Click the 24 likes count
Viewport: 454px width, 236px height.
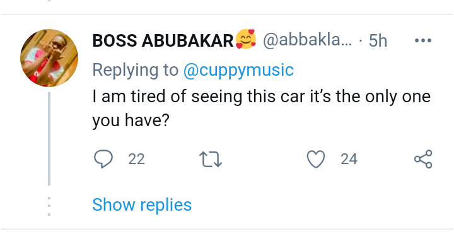click(x=349, y=159)
